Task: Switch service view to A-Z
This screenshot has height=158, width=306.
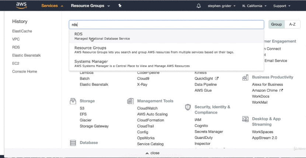Action: point(292,24)
